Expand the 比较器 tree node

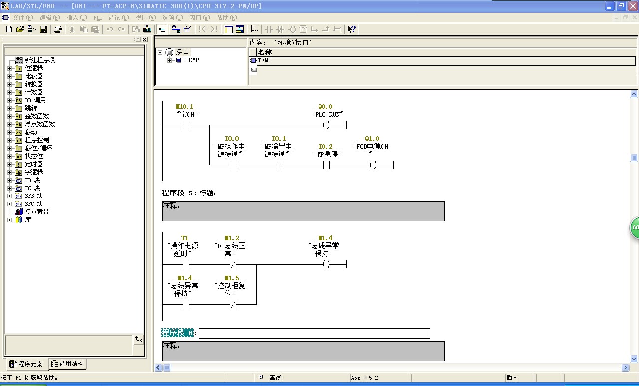click(x=9, y=76)
